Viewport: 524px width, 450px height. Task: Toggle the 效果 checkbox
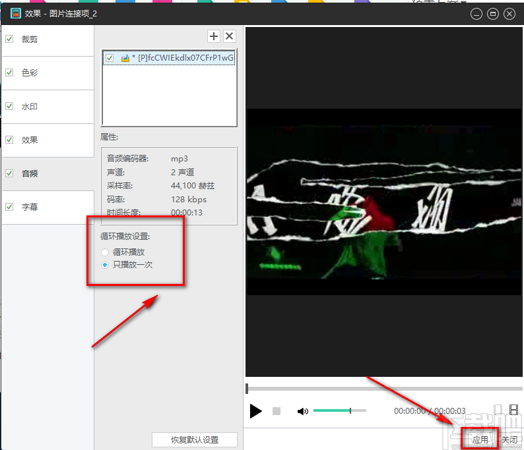coord(9,140)
